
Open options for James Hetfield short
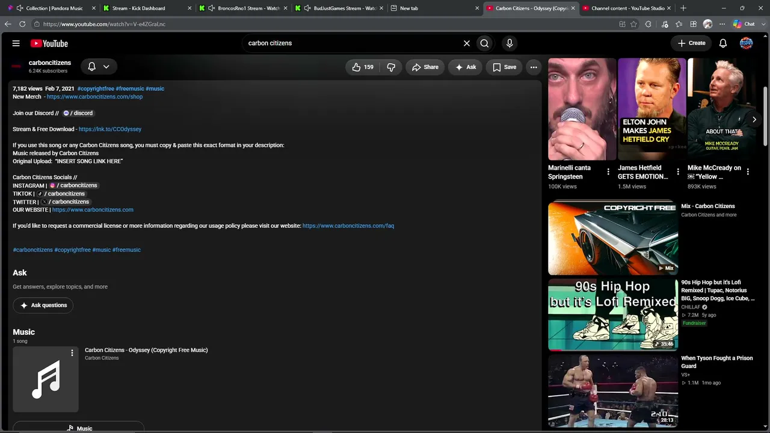click(678, 172)
